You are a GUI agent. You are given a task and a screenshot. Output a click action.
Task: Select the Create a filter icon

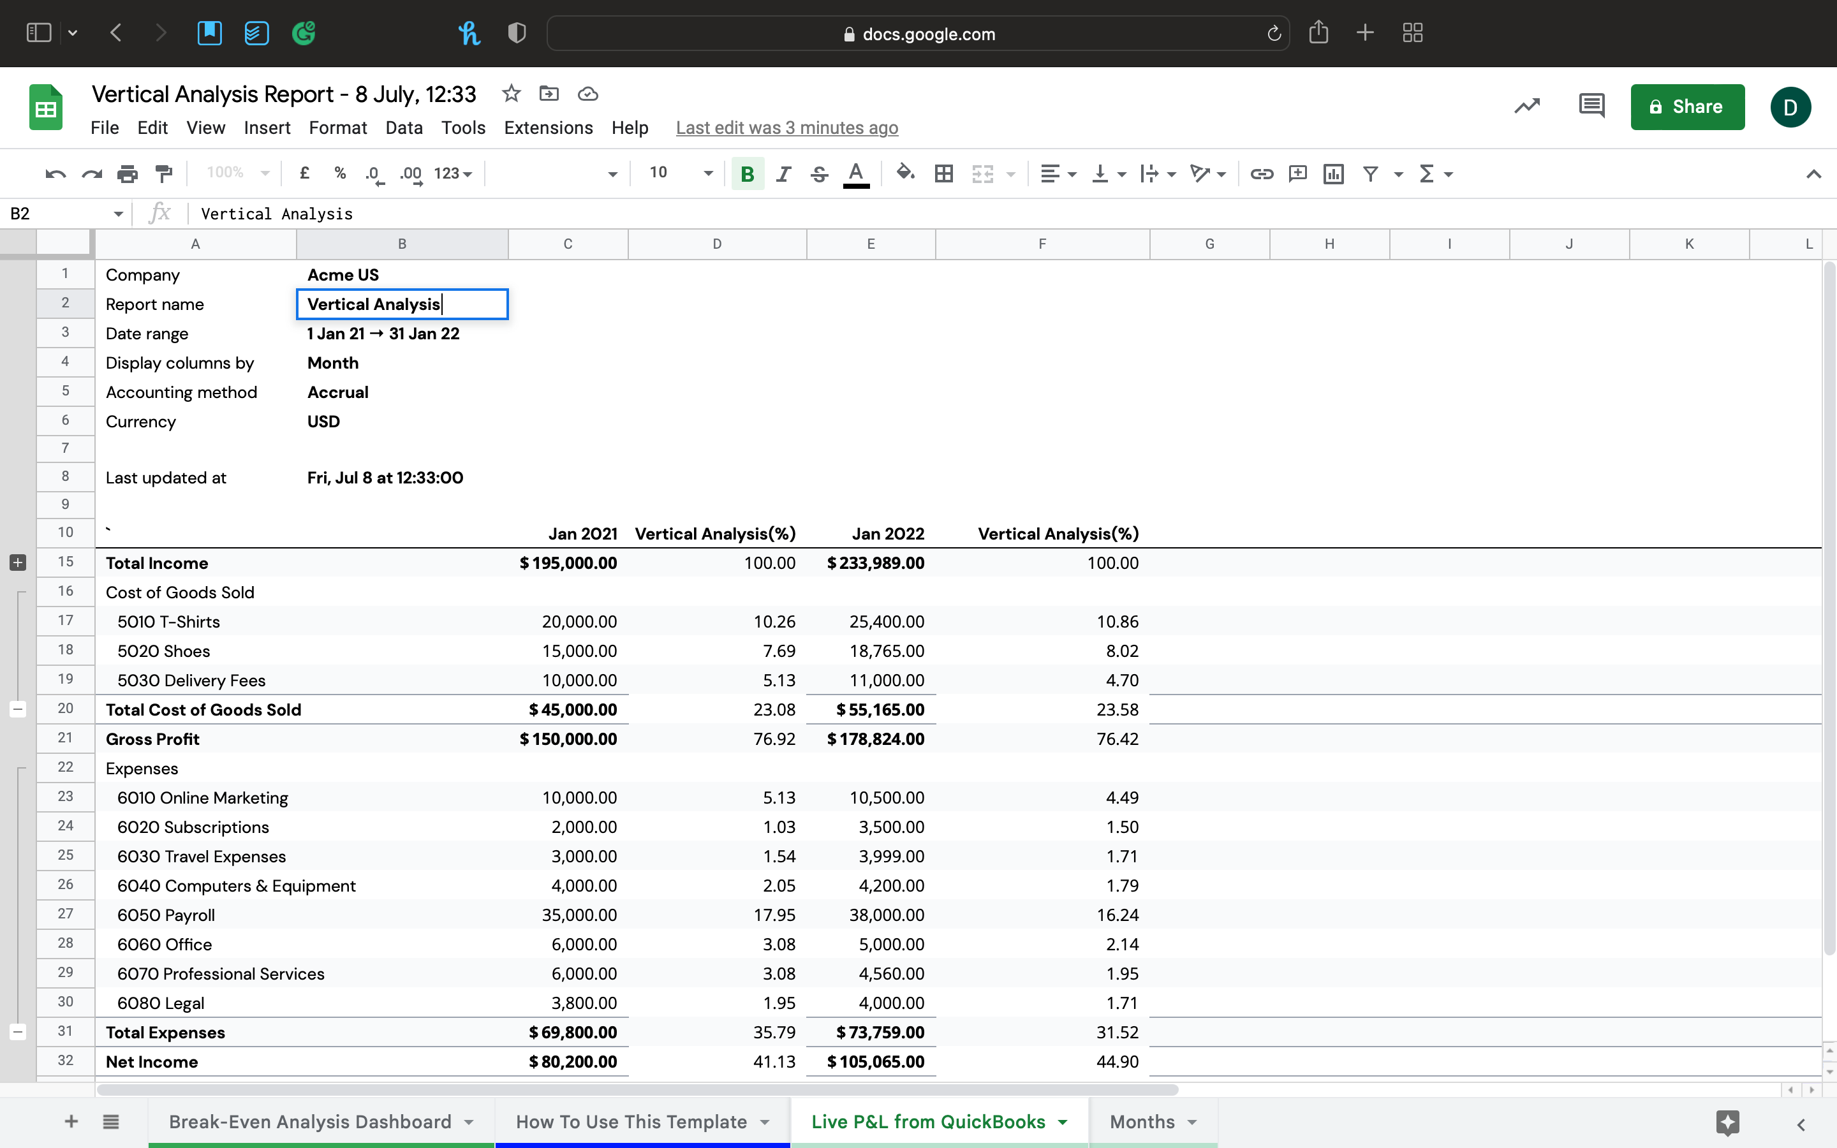[x=1370, y=173]
